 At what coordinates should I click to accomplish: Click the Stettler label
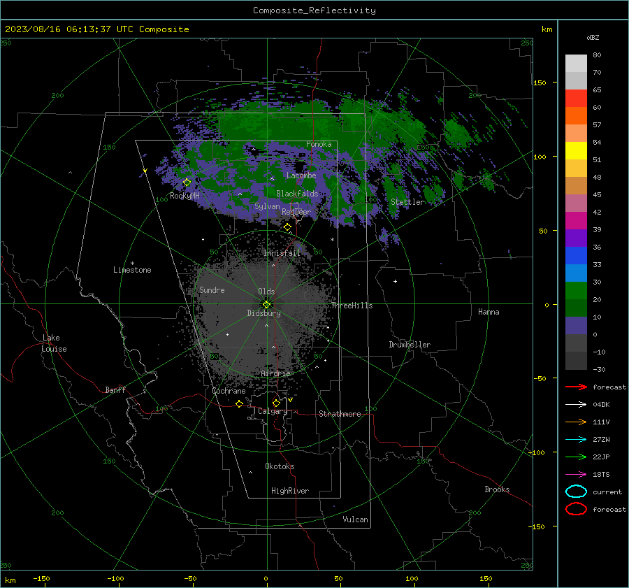(x=407, y=202)
